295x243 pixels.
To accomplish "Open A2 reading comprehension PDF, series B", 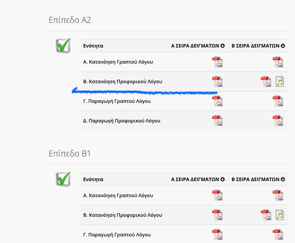I will coord(278,62).
